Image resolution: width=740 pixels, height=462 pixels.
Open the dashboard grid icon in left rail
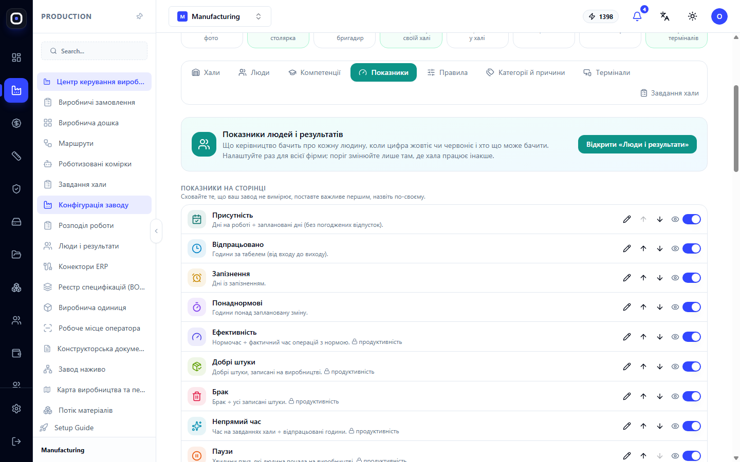pyautogui.click(x=16, y=57)
